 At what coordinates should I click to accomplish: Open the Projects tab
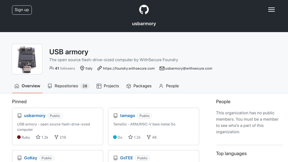point(108,86)
